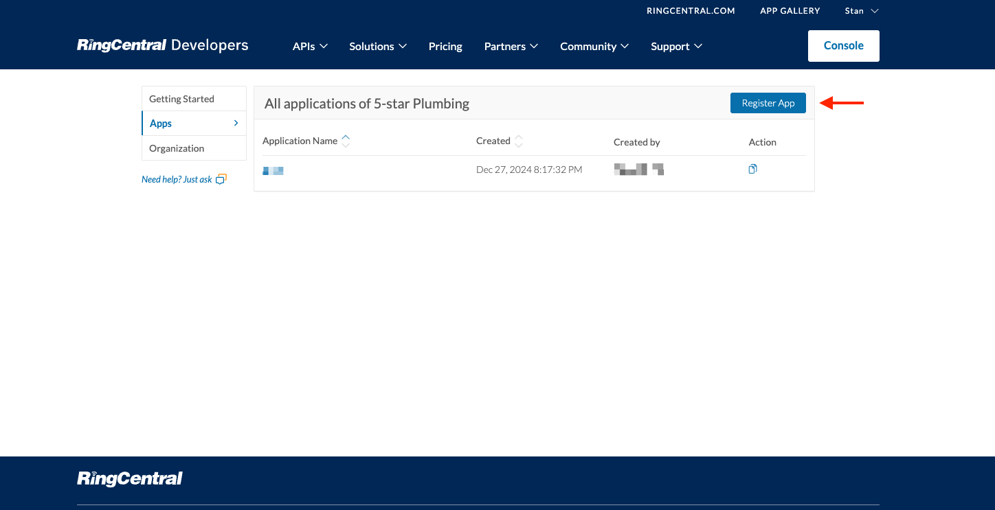Viewport: 995px width, 510px height.
Task: Click the blurred creator name in Created by
Action: [639, 169]
